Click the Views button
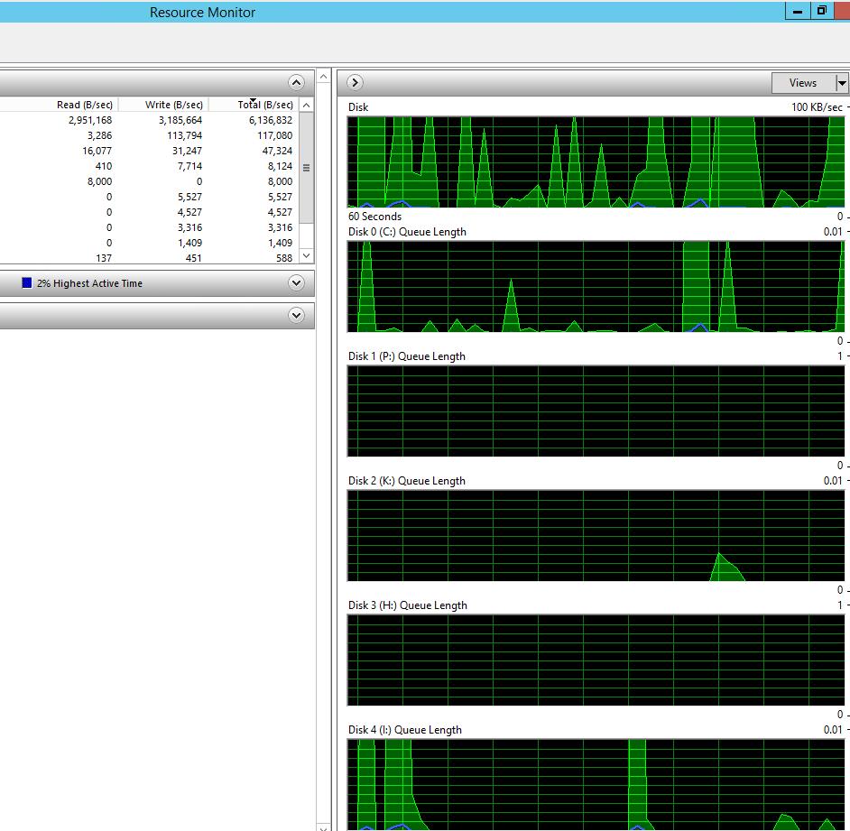 tap(802, 83)
